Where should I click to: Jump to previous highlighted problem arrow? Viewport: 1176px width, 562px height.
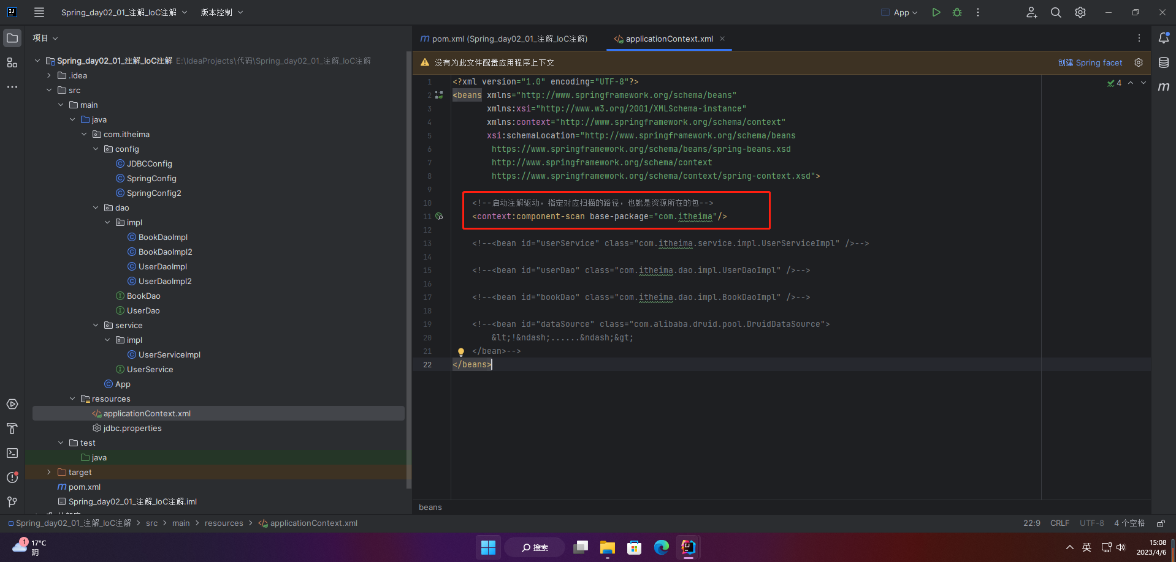pyautogui.click(x=1131, y=83)
